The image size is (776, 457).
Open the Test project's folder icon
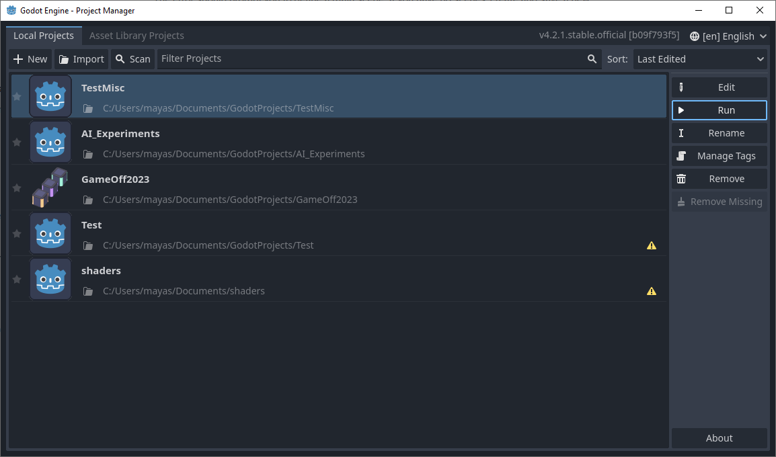pyautogui.click(x=88, y=246)
